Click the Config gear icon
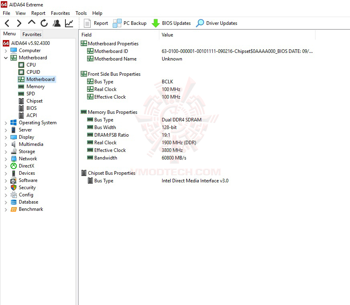Image resolution: width=350 pixels, height=305 pixels. [14, 195]
